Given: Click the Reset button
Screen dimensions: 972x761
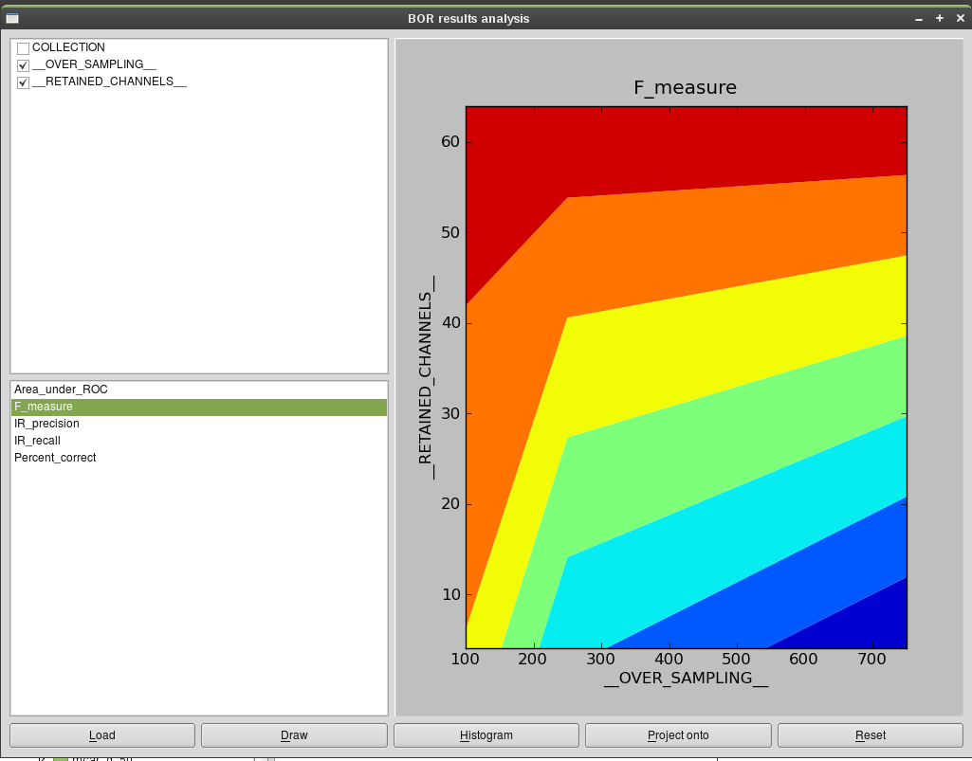Looking at the screenshot, I should (x=871, y=735).
